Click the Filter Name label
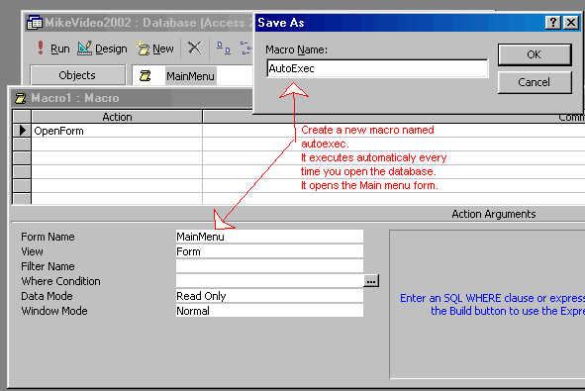This screenshot has height=391, width=585. click(x=48, y=266)
